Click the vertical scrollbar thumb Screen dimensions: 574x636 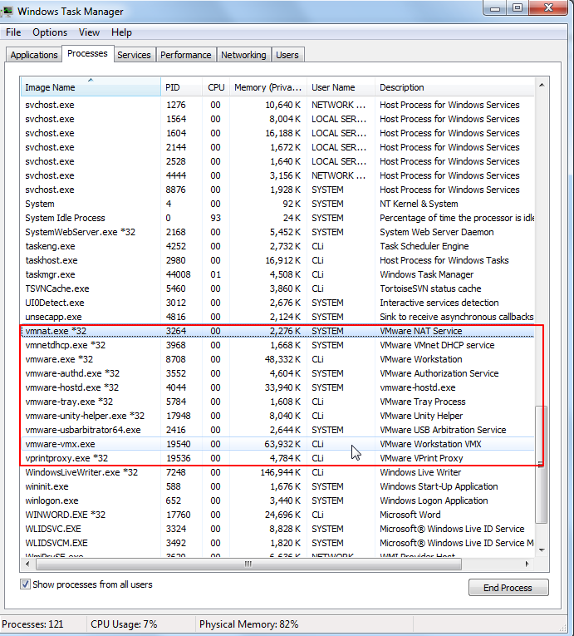542,464
